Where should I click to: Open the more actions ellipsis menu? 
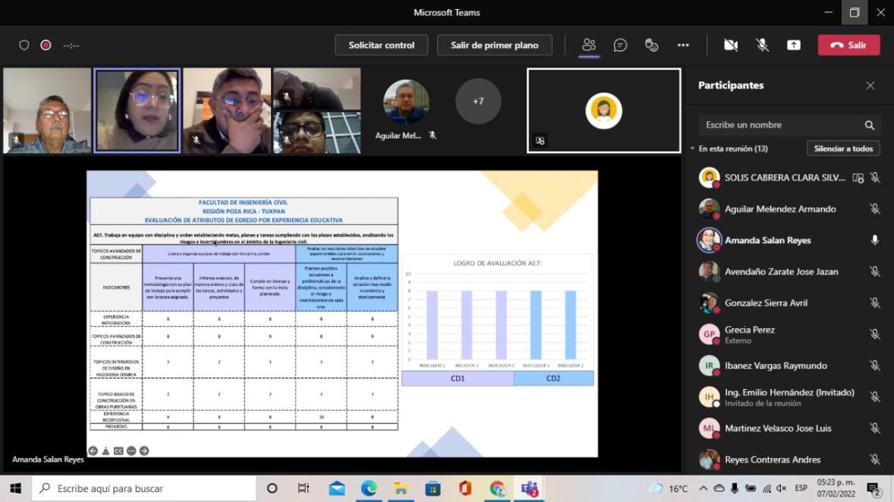click(683, 45)
